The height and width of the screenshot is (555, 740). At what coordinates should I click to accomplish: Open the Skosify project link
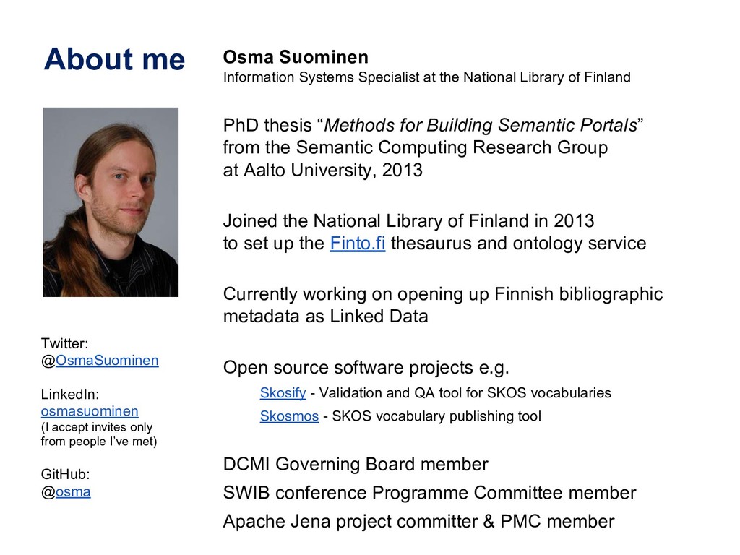(x=283, y=393)
